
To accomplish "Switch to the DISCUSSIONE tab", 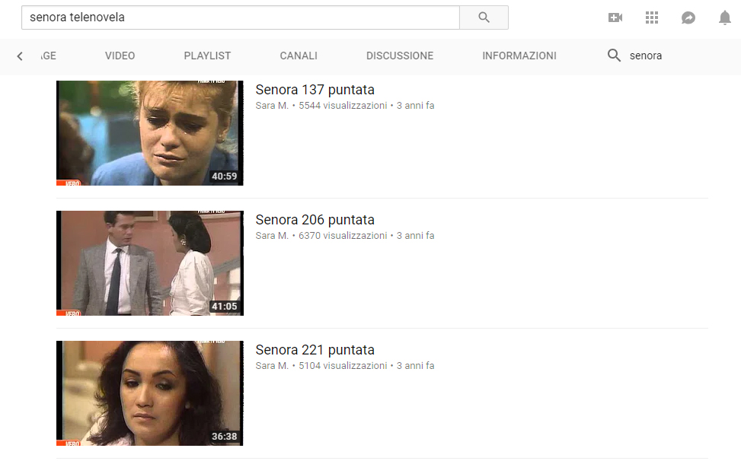I will click(400, 56).
